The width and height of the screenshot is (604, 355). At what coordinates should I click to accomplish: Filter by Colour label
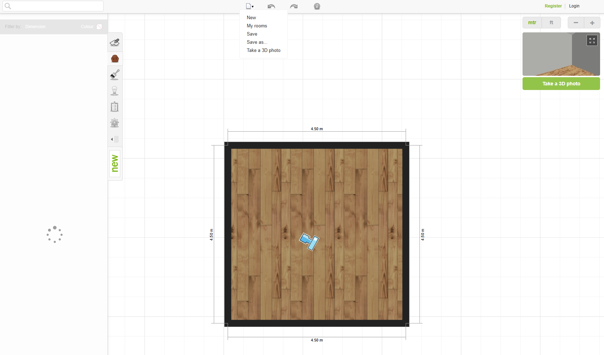[x=87, y=27]
